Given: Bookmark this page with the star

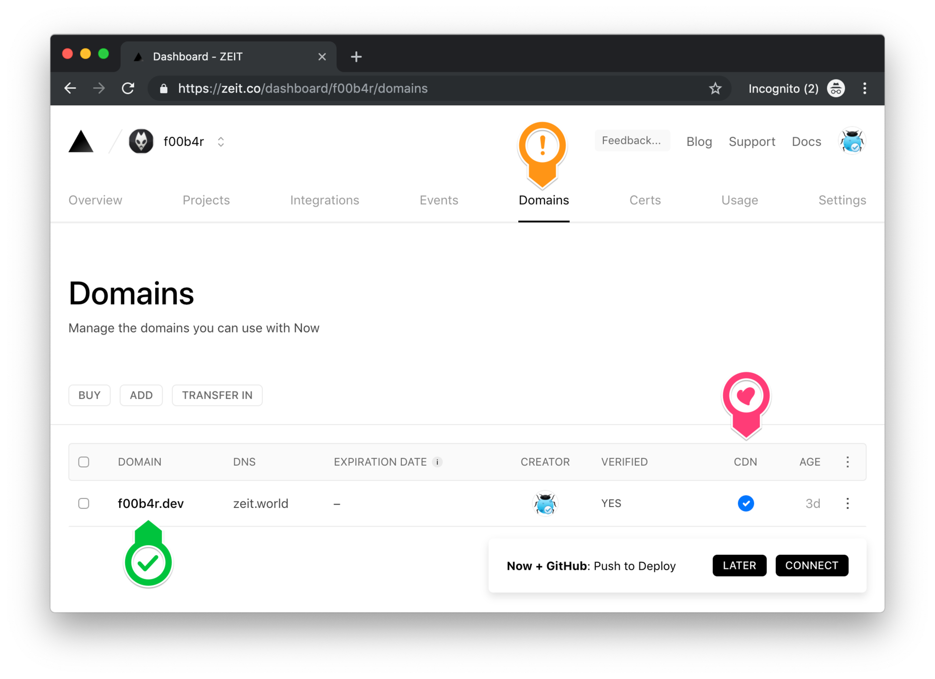Looking at the screenshot, I should click(715, 89).
